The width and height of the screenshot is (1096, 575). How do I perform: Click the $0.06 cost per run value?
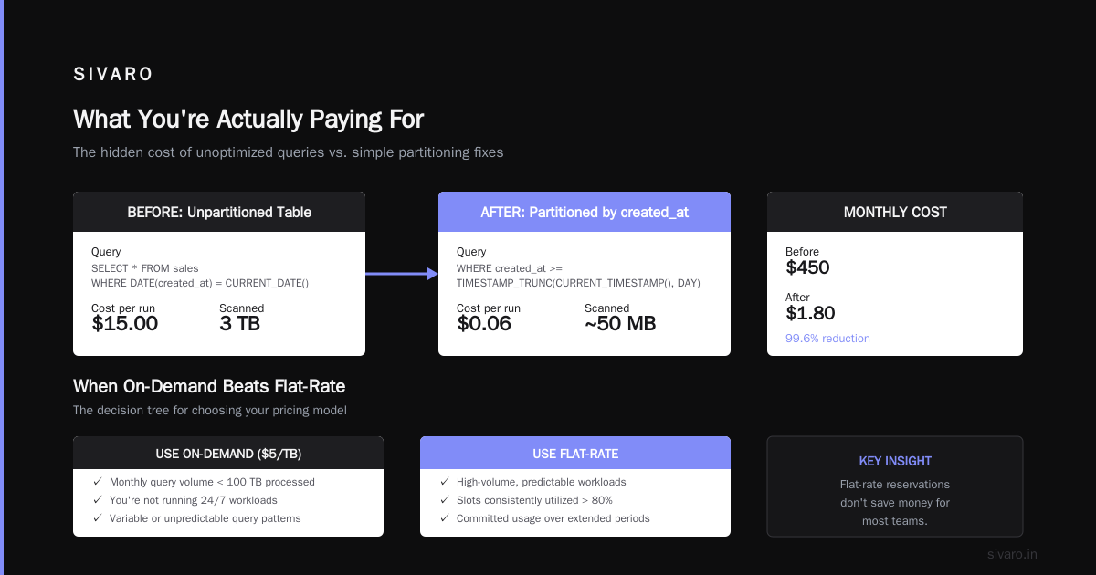(484, 323)
